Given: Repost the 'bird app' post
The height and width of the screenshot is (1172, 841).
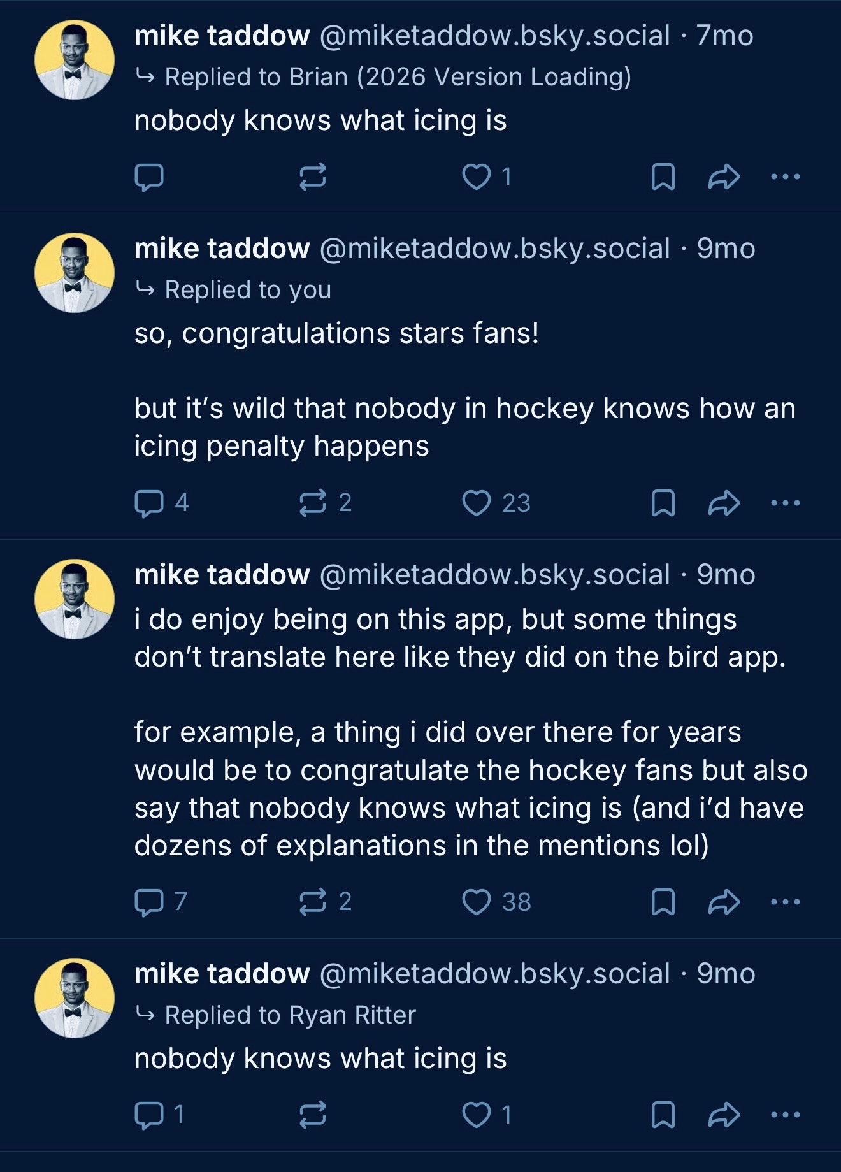Looking at the screenshot, I should [x=313, y=902].
